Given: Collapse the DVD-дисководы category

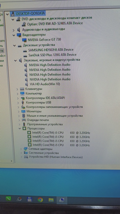Looking at the screenshot, I should click(x=13, y=19).
